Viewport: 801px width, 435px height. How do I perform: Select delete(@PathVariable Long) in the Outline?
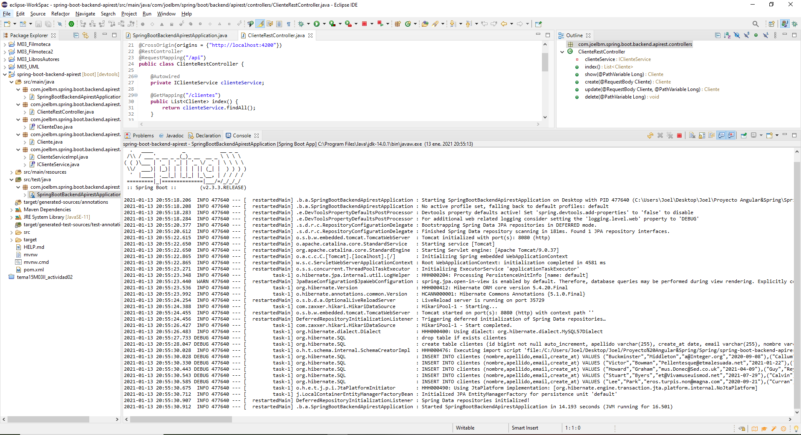pyautogui.click(x=622, y=97)
